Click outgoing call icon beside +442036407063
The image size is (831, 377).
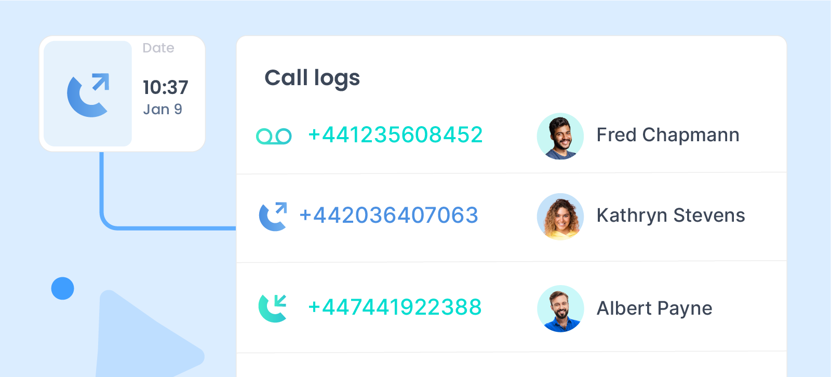(x=273, y=216)
